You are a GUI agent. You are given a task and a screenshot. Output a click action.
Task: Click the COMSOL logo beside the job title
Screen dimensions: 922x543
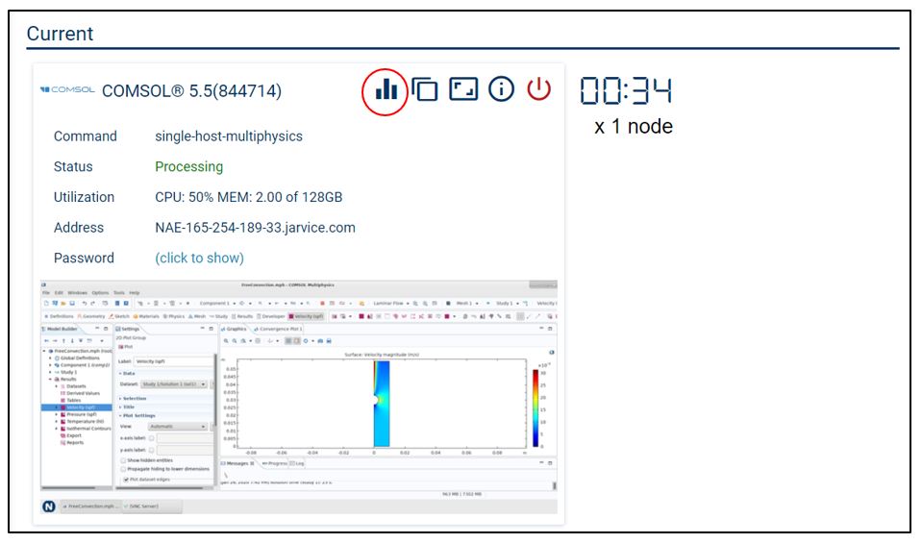click(x=67, y=90)
